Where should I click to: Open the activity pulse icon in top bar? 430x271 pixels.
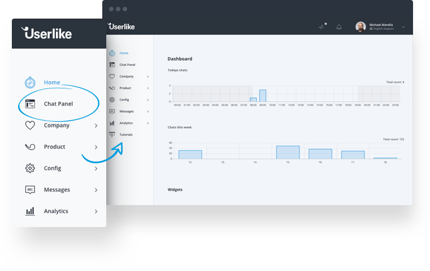point(322,26)
